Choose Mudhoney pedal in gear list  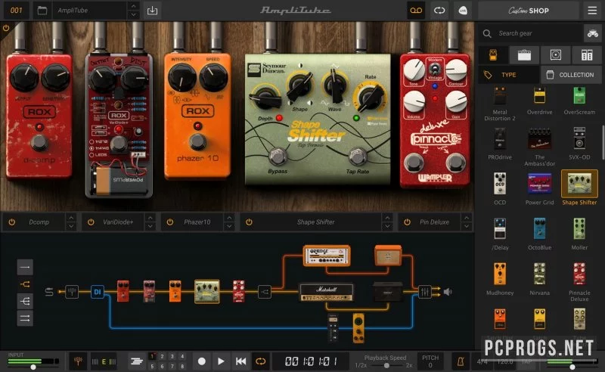click(500, 279)
